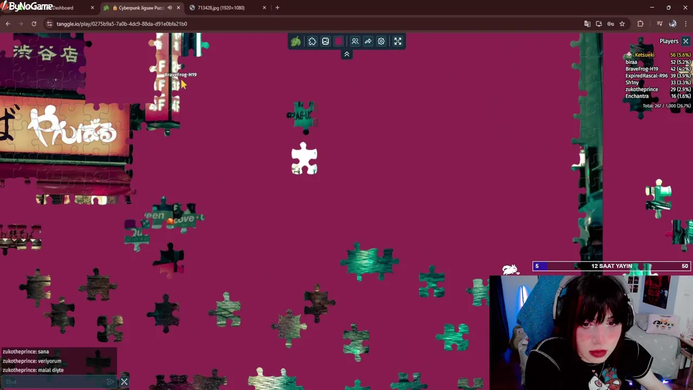Open the background color swatch
This screenshot has height=390, width=693.
tap(339, 42)
